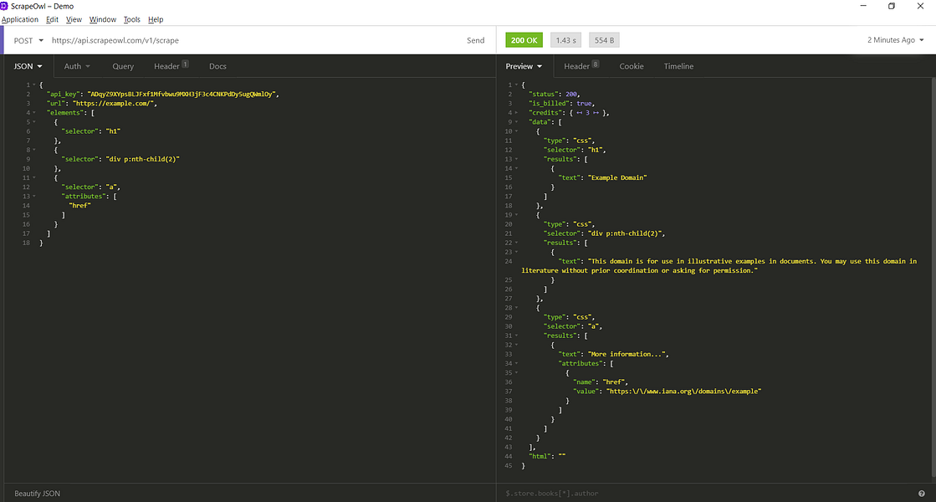Collapse the 'elements' array in request body
Screen dimensions: 936x502
pyautogui.click(x=34, y=113)
